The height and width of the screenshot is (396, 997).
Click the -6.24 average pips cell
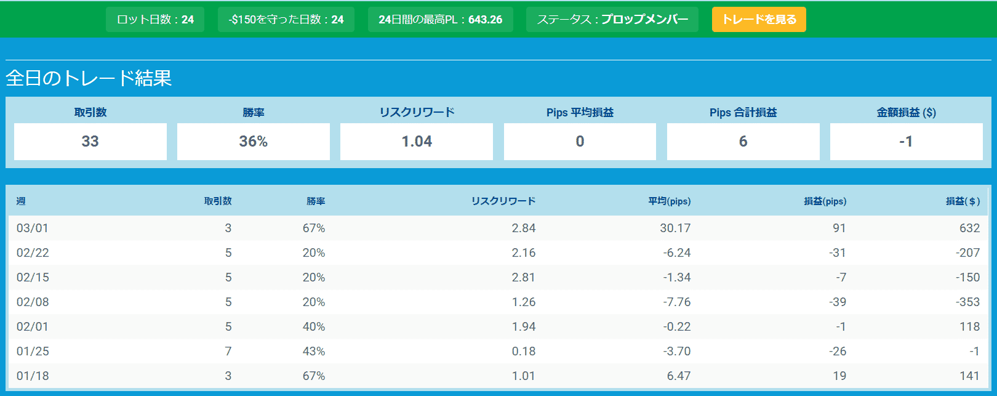point(677,253)
